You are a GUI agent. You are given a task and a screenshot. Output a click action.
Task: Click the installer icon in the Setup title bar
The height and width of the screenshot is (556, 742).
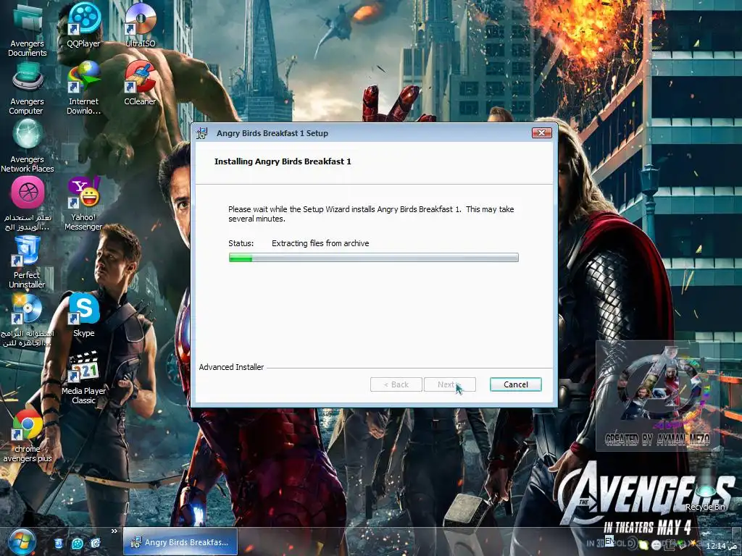click(x=203, y=133)
